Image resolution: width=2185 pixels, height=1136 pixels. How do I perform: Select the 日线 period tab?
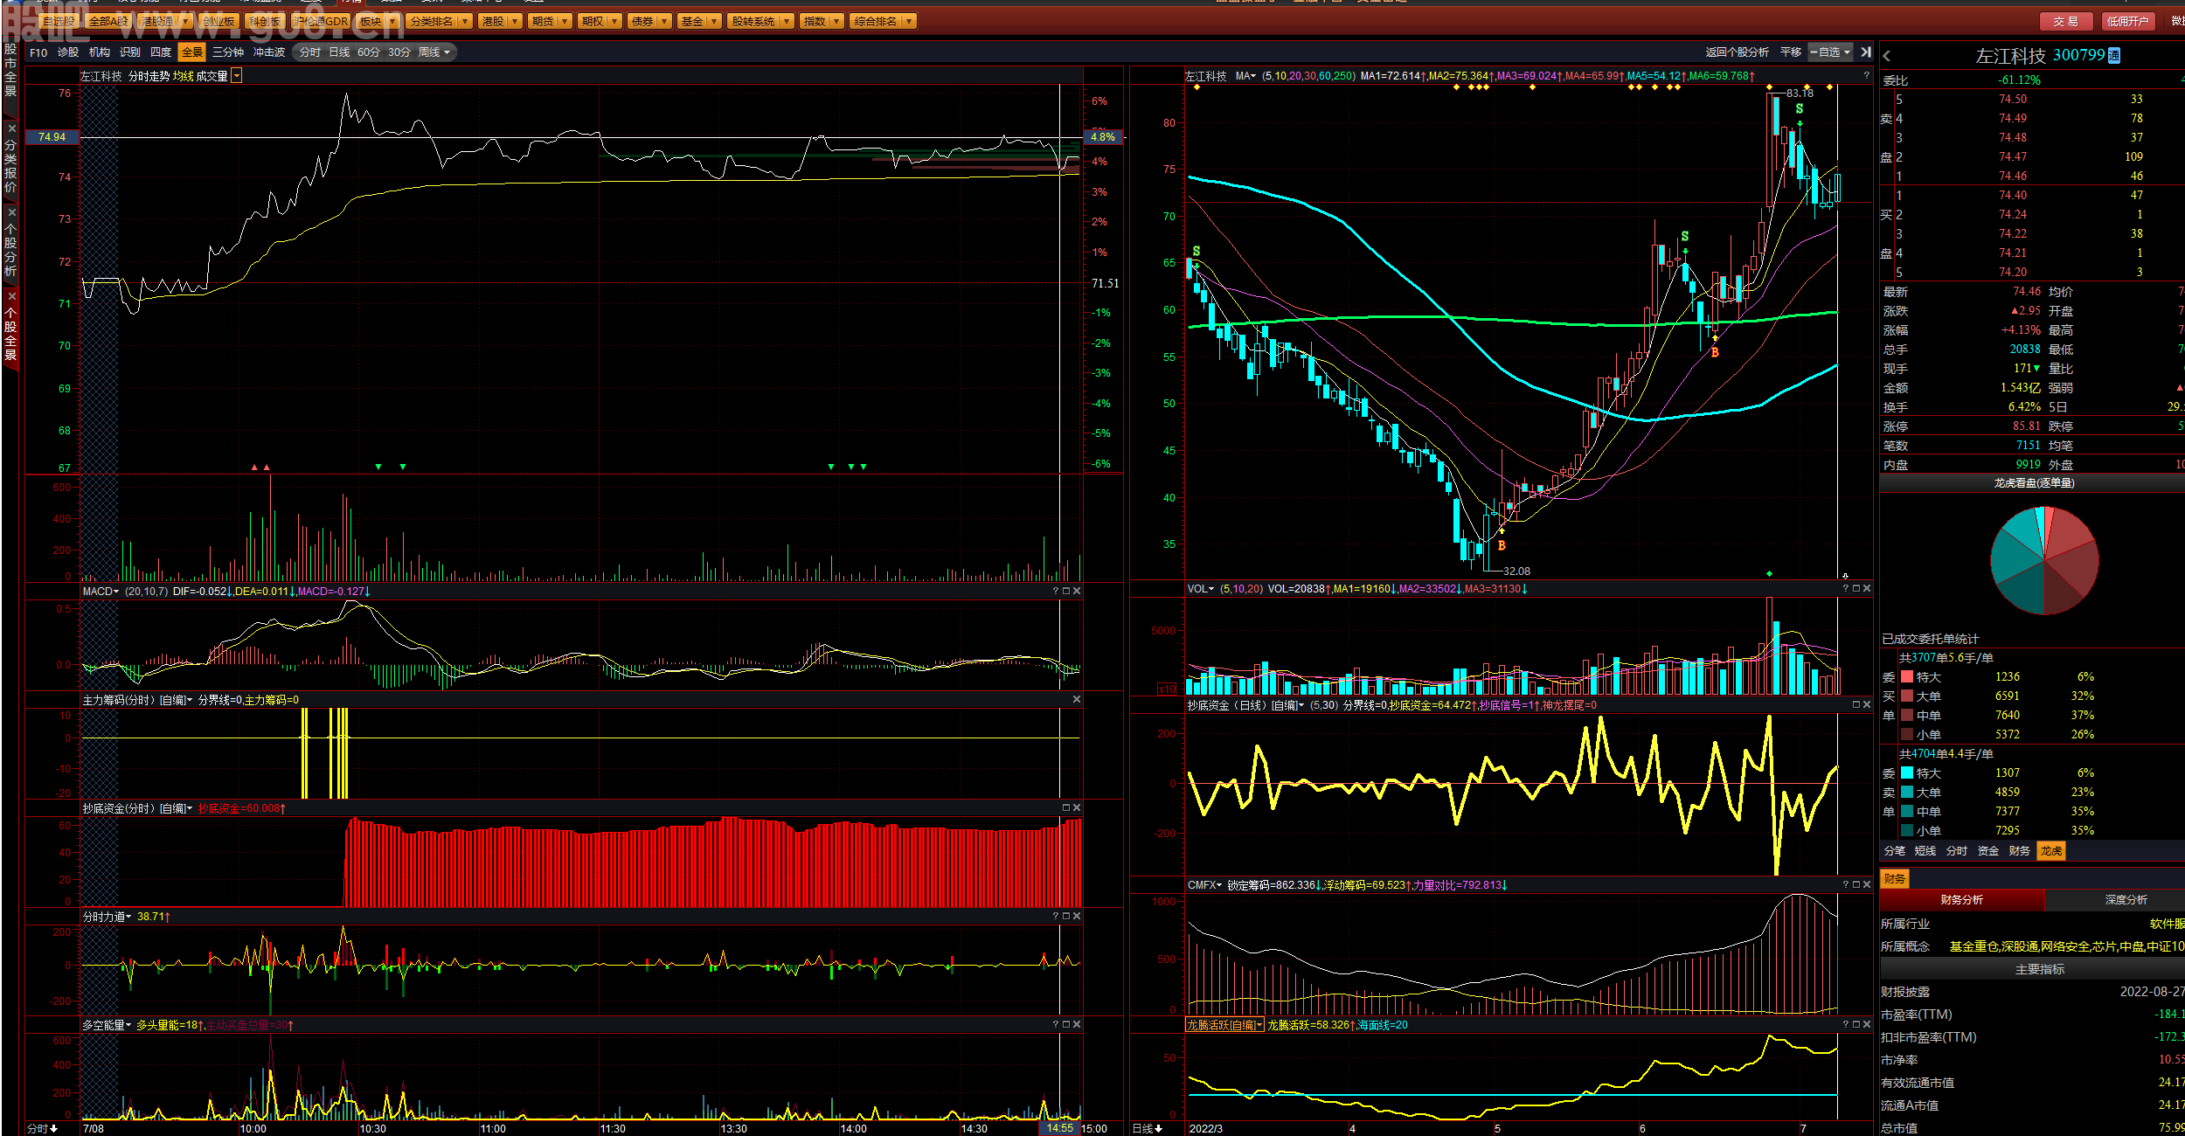339,52
